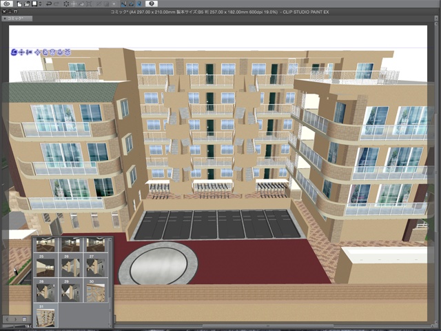Click the preset popup scrollbar up arrow
The width and height of the screenshot is (441, 331).
(x=110, y=240)
